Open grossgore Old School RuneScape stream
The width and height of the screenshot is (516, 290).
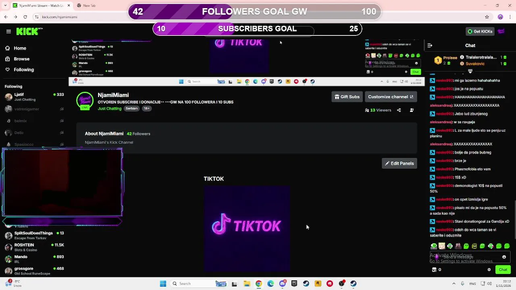(34, 271)
